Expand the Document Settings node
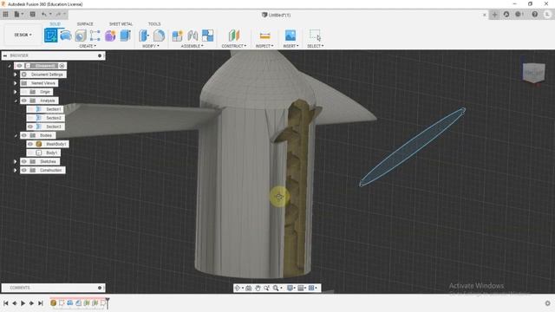This screenshot has width=555, height=312. 16,75
